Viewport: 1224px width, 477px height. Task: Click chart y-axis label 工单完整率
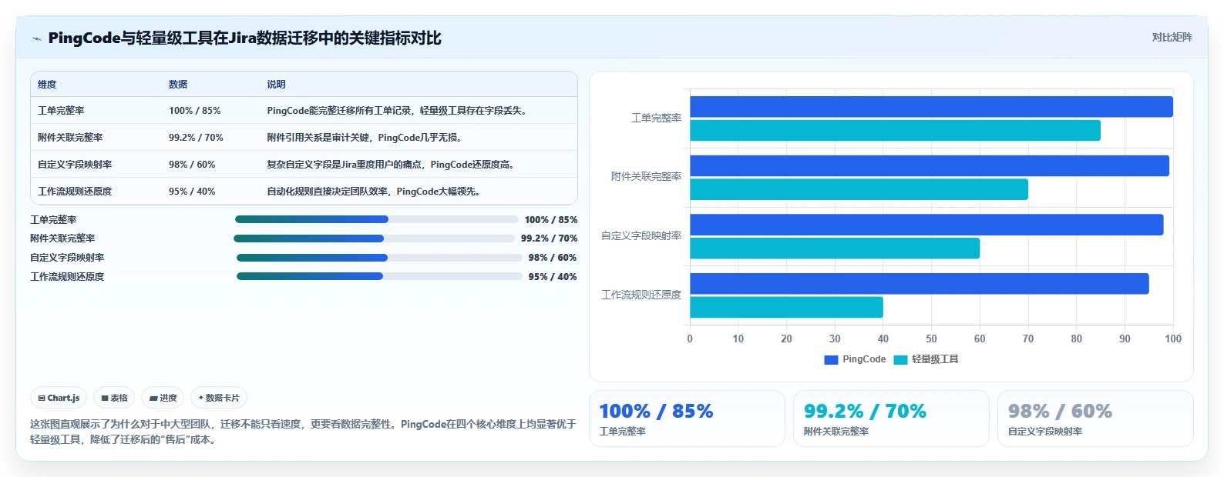[656, 118]
